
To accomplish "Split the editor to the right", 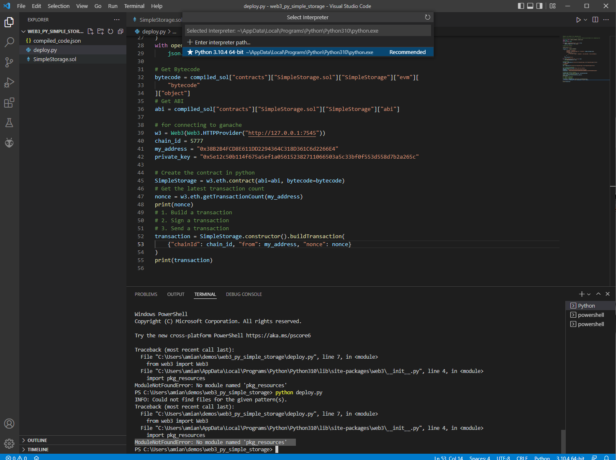I will coord(595,20).
